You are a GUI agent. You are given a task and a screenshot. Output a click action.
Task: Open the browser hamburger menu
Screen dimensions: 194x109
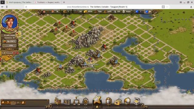[181, 2]
